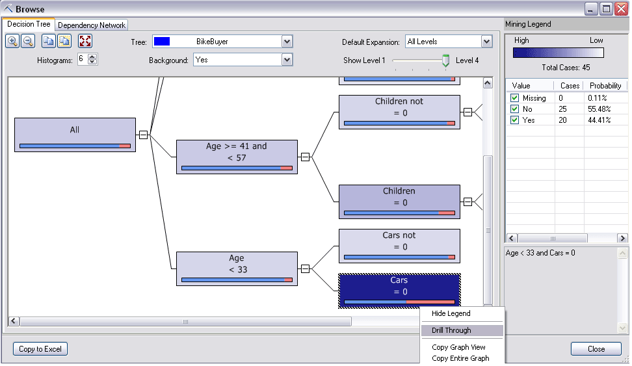
Task: Switch to the Decision Tree tab
Action: pyautogui.click(x=29, y=24)
